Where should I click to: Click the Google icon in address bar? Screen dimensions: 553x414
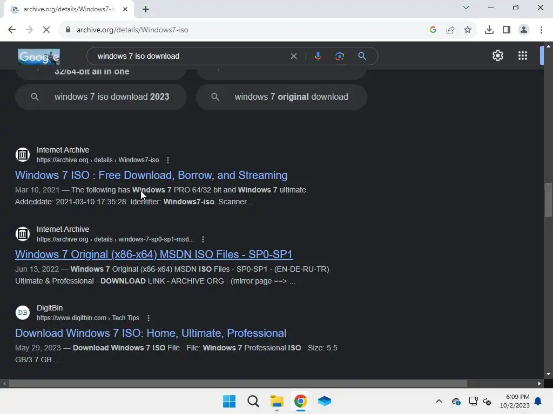coord(433,30)
